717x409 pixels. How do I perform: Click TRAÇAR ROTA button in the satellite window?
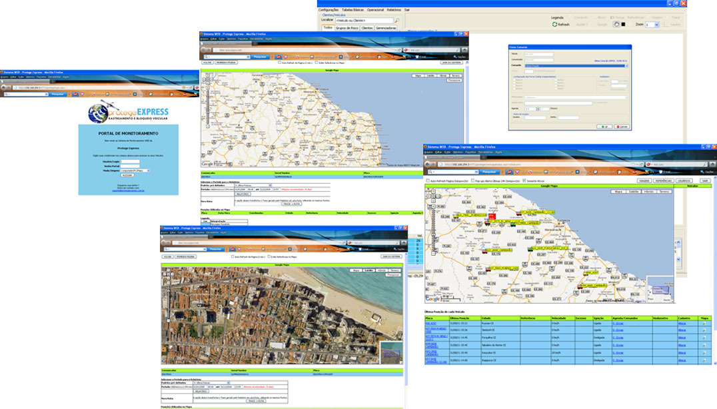(256, 401)
